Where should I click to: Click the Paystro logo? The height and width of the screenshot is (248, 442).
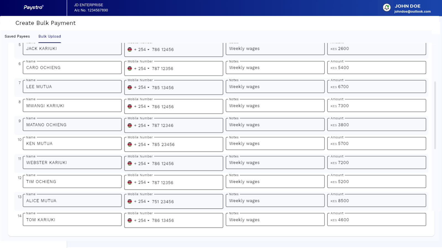[x=33, y=7]
